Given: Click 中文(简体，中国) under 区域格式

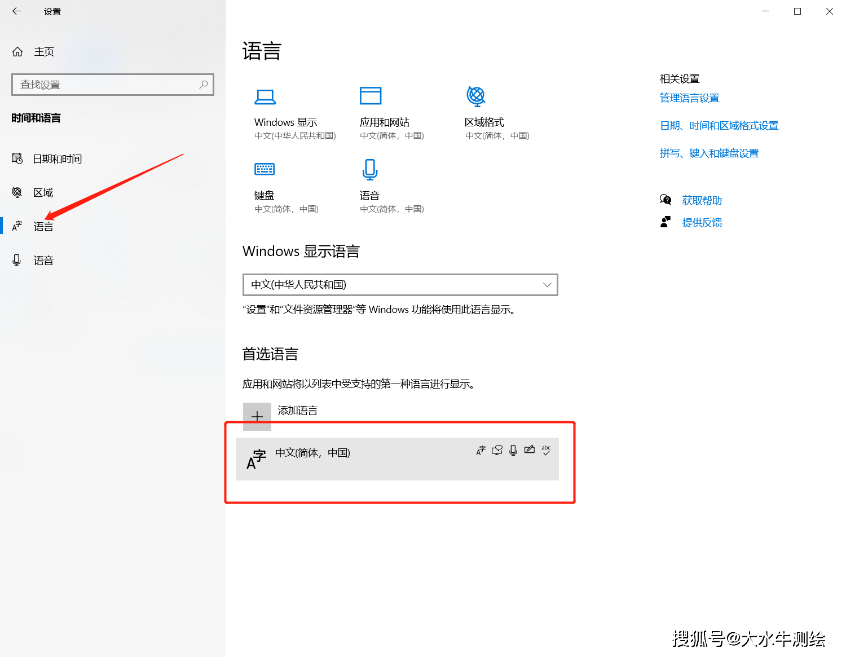Looking at the screenshot, I should (497, 136).
